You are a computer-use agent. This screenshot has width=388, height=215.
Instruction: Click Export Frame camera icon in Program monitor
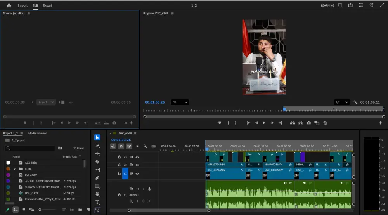coord(308,123)
